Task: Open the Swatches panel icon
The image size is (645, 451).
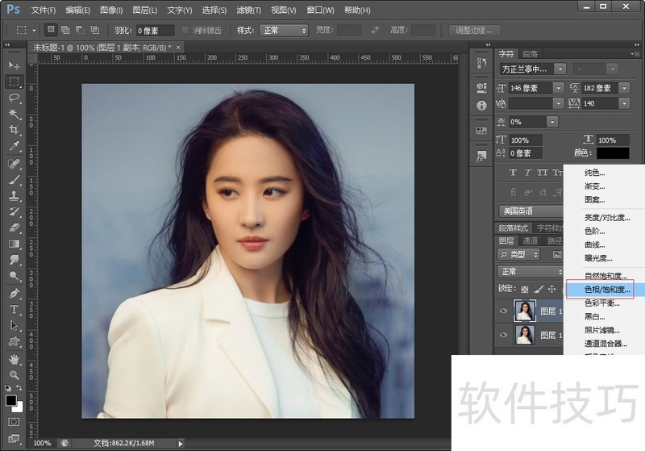Action: pyautogui.click(x=481, y=131)
